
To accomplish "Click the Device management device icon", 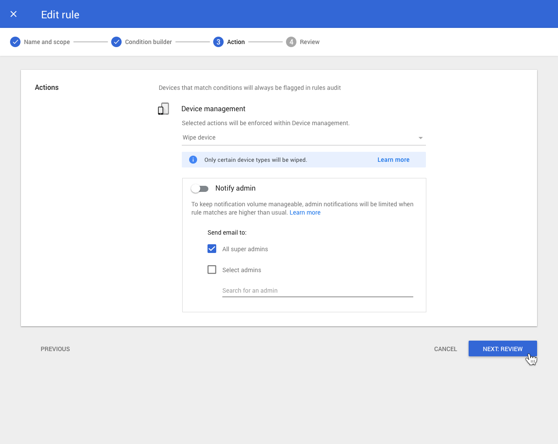I will 163,109.
